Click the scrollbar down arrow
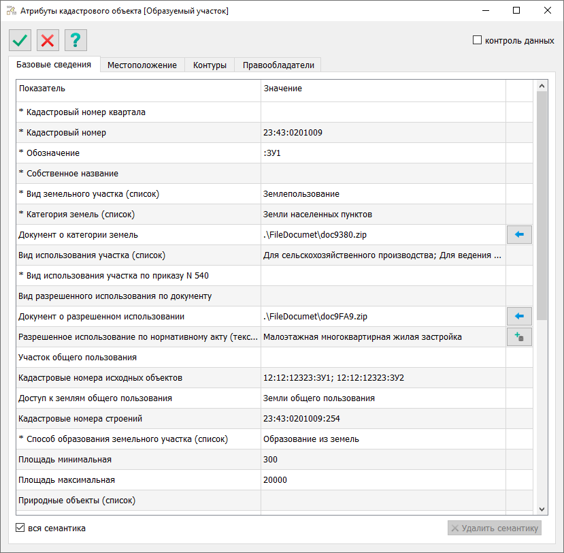Image resolution: width=564 pixels, height=553 pixels. tap(542, 509)
